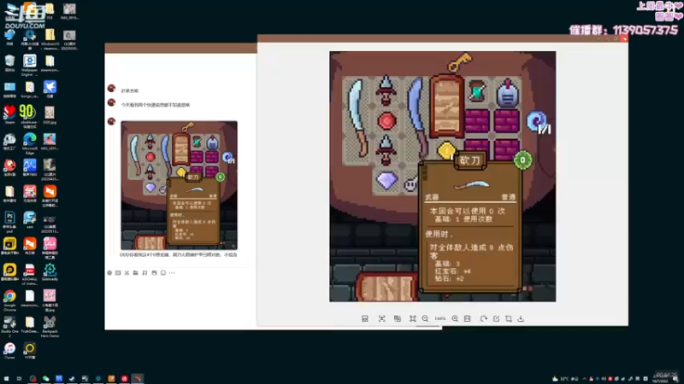Click the weather 32°C widget in the taskbar
Viewport: 684px width, 384px height.
point(565,379)
